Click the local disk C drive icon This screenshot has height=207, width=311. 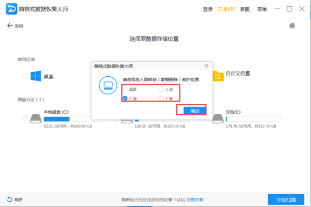pyautogui.click(x=36, y=118)
